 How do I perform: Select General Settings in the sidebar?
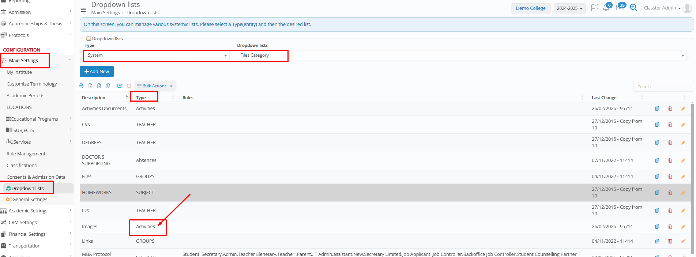pos(30,200)
